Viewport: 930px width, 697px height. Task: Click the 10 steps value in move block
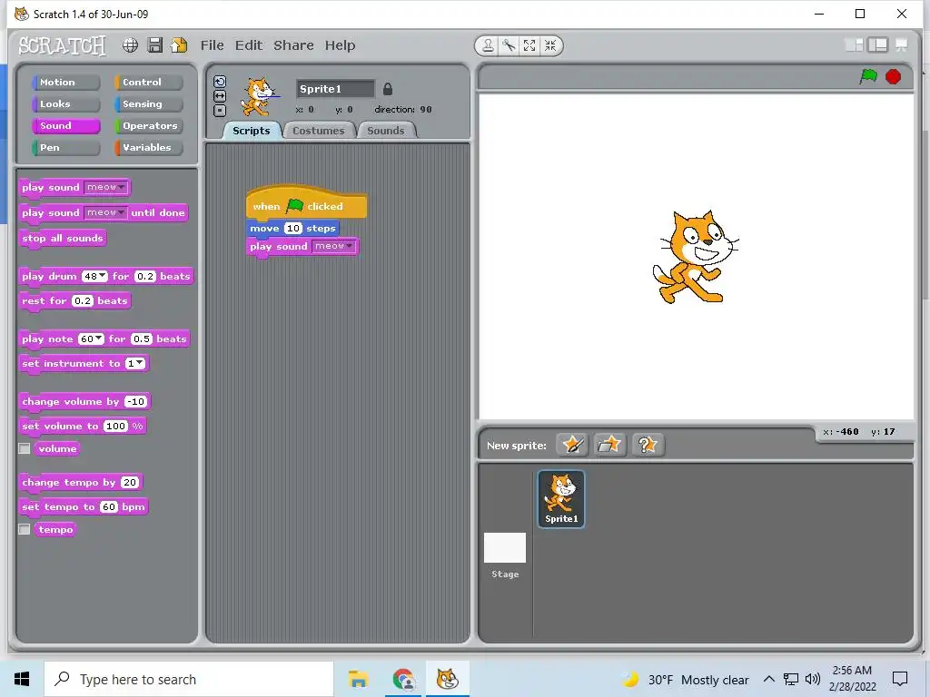click(293, 228)
